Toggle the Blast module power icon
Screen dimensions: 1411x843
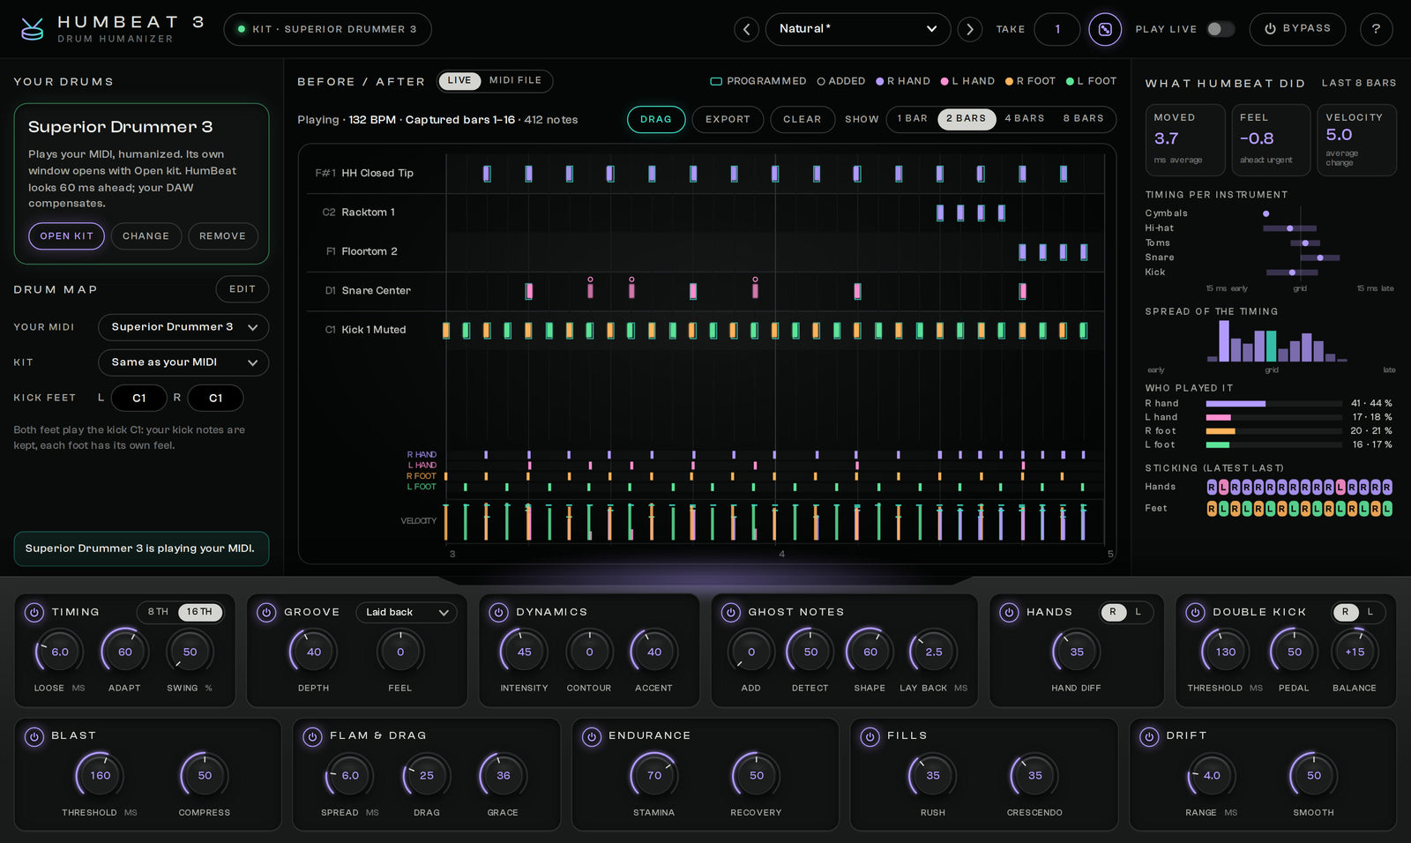34,736
